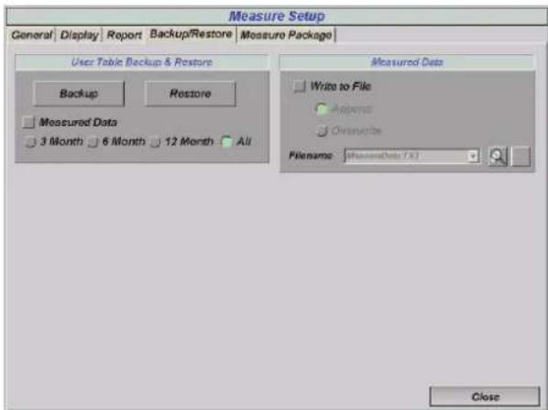Enable the Measured Data checkbox
The image size is (548, 410).
click(28, 122)
